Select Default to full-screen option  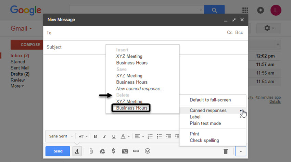tap(210, 100)
